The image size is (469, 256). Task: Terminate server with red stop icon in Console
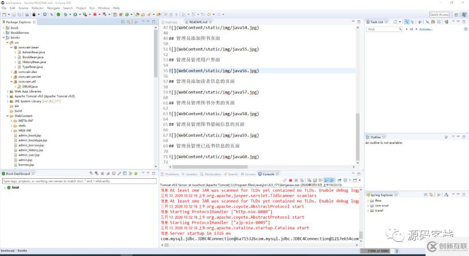click(291, 180)
